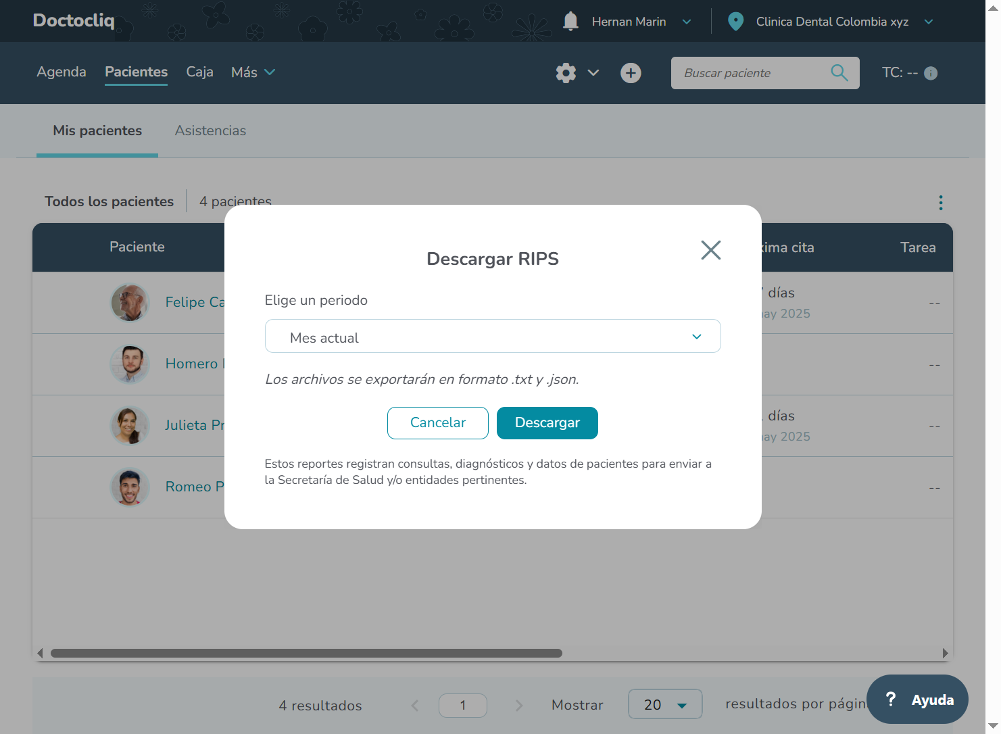1001x734 pixels.
Task: Click the Cancelar button
Action: click(437, 423)
